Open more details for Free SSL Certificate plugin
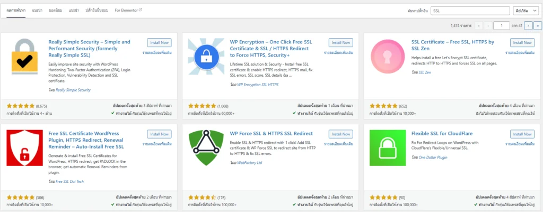Viewport: 543px width, 212px height. pyautogui.click(x=157, y=144)
